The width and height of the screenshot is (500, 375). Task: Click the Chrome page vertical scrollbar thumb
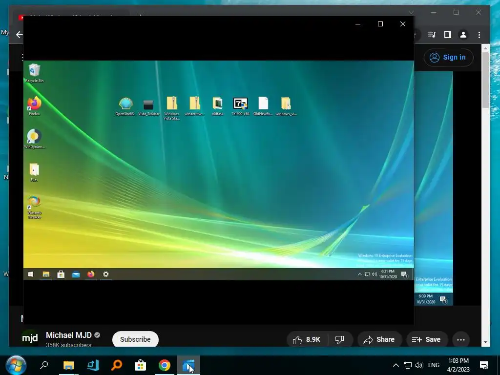[x=485, y=80]
